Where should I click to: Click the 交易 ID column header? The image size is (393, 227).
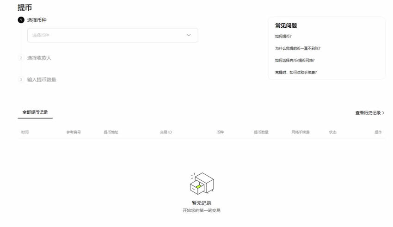(x=166, y=132)
